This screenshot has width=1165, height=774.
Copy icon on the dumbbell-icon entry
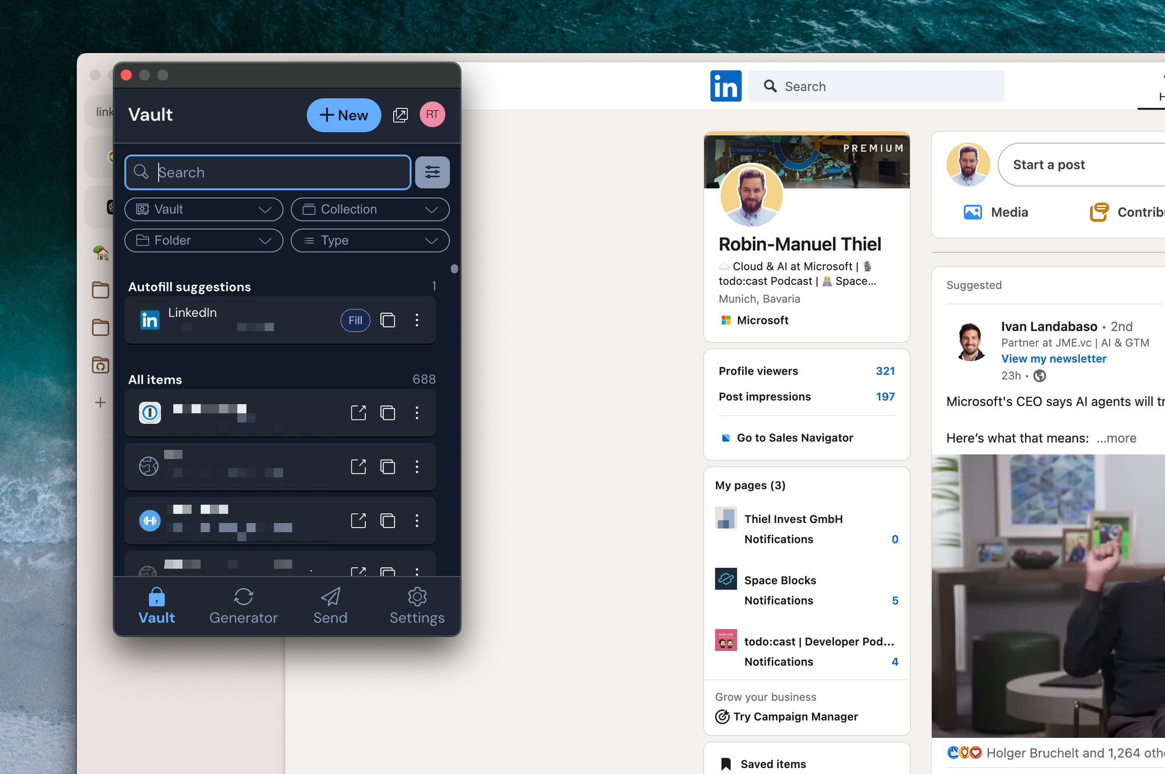point(388,521)
